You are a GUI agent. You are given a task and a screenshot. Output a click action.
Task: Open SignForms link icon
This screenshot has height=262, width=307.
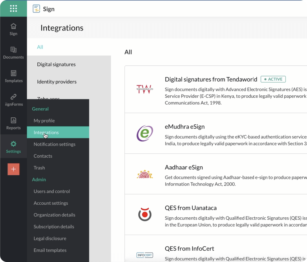pyautogui.click(x=13, y=97)
